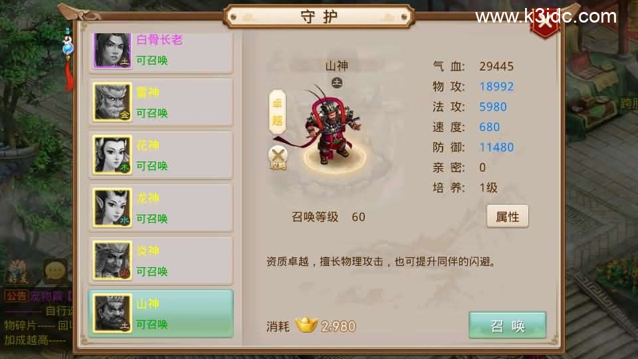Click the 山神 portrait in list
This screenshot has height=359, width=638.
click(x=113, y=313)
